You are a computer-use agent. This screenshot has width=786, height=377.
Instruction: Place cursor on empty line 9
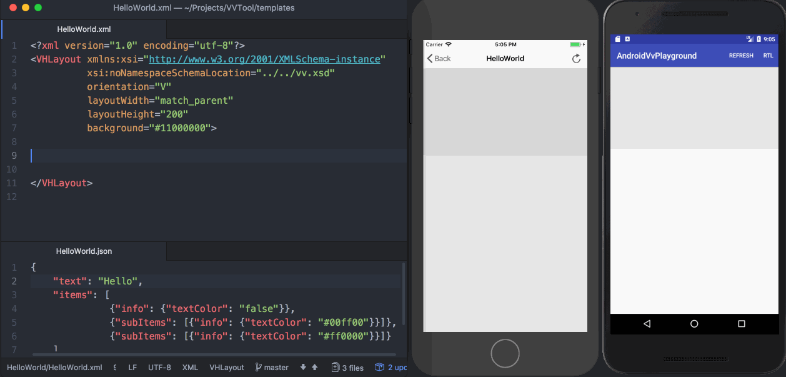pos(218,156)
